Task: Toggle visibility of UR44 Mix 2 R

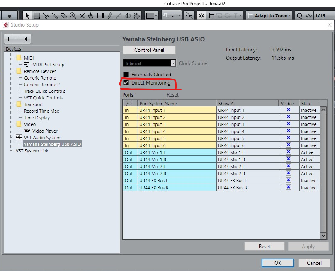Action: [289, 173]
